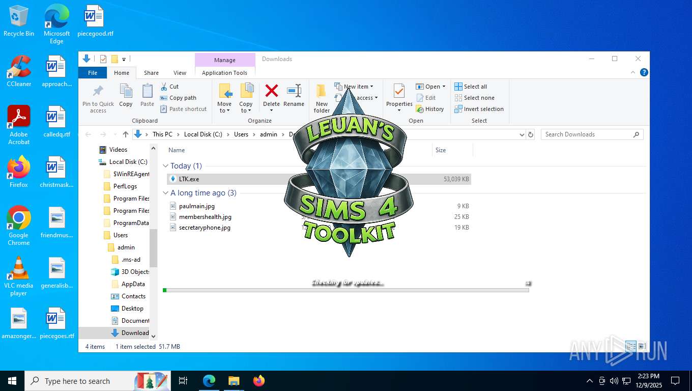
Task: Click Paste shortcut in ribbon
Action: [x=184, y=109]
